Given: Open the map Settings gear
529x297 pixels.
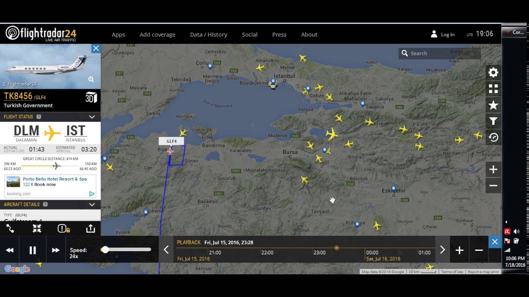Looking at the screenshot, I should pyautogui.click(x=493, y=73).
